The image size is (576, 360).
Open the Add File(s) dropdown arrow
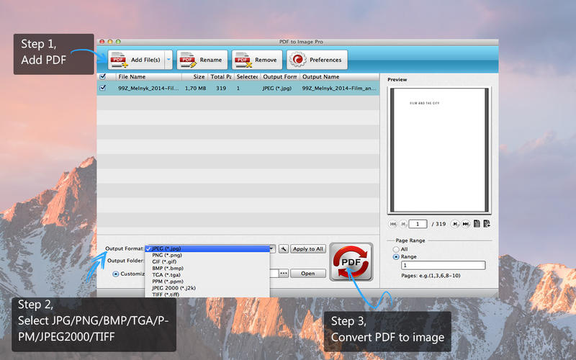(168, 60)
